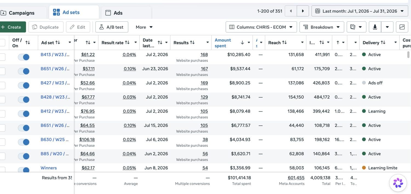Toggle off ad set B413 / W23

click(x=24, y=57)
